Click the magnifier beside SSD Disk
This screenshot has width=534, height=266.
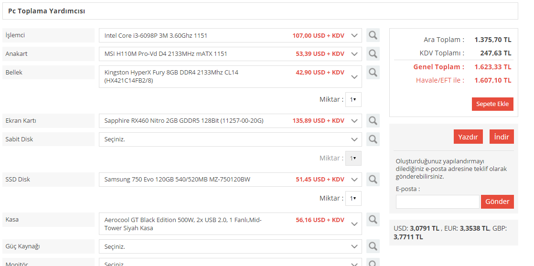click(373, 180)
